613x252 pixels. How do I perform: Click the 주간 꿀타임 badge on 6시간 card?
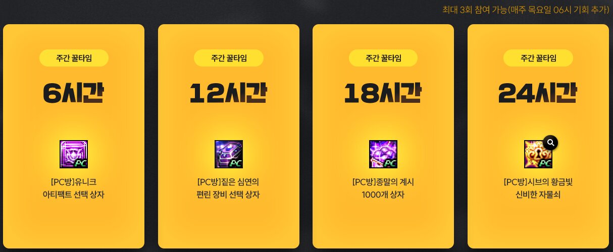pyautogui.click(x=74, y=58)
